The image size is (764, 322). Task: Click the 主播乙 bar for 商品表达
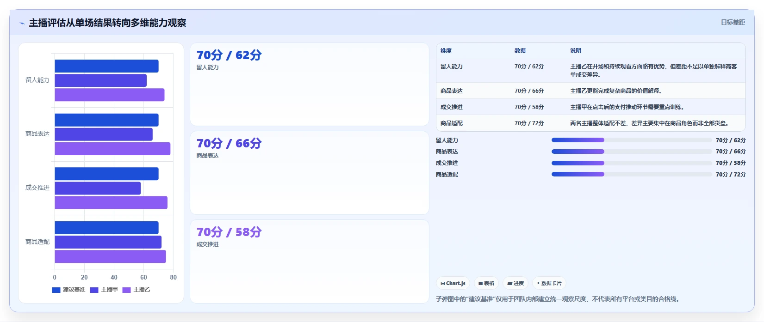pyautogui.click(x=112, y=149)
